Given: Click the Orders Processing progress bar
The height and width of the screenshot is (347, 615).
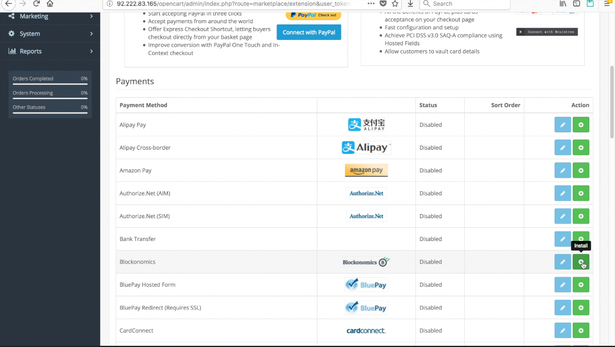Looking at the screenshot, I should coord(50,98).
